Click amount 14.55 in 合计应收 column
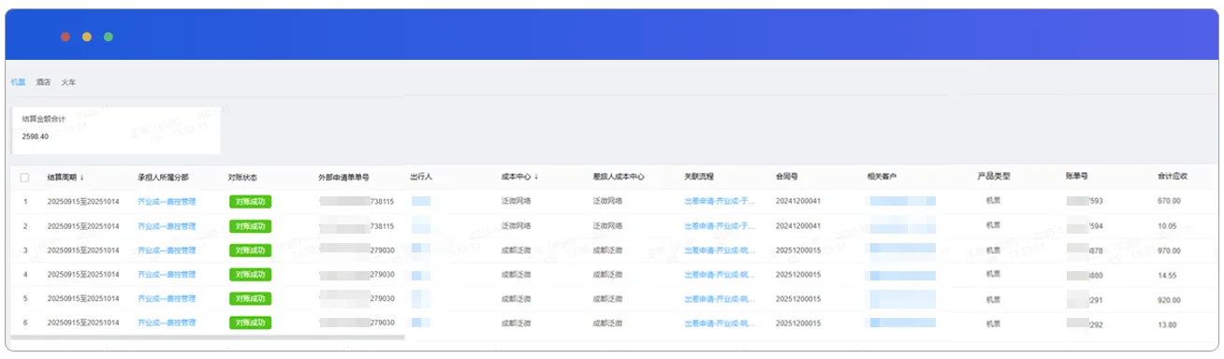The image size is (1224, 359). pos(1167,275)
